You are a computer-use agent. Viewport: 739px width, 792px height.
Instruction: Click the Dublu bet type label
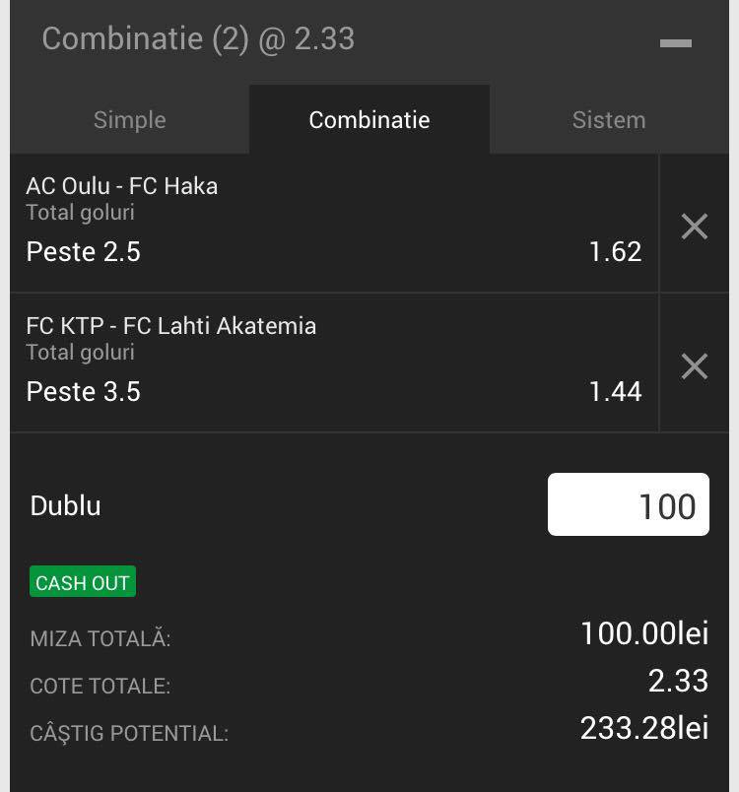click(x=66, y=505)
